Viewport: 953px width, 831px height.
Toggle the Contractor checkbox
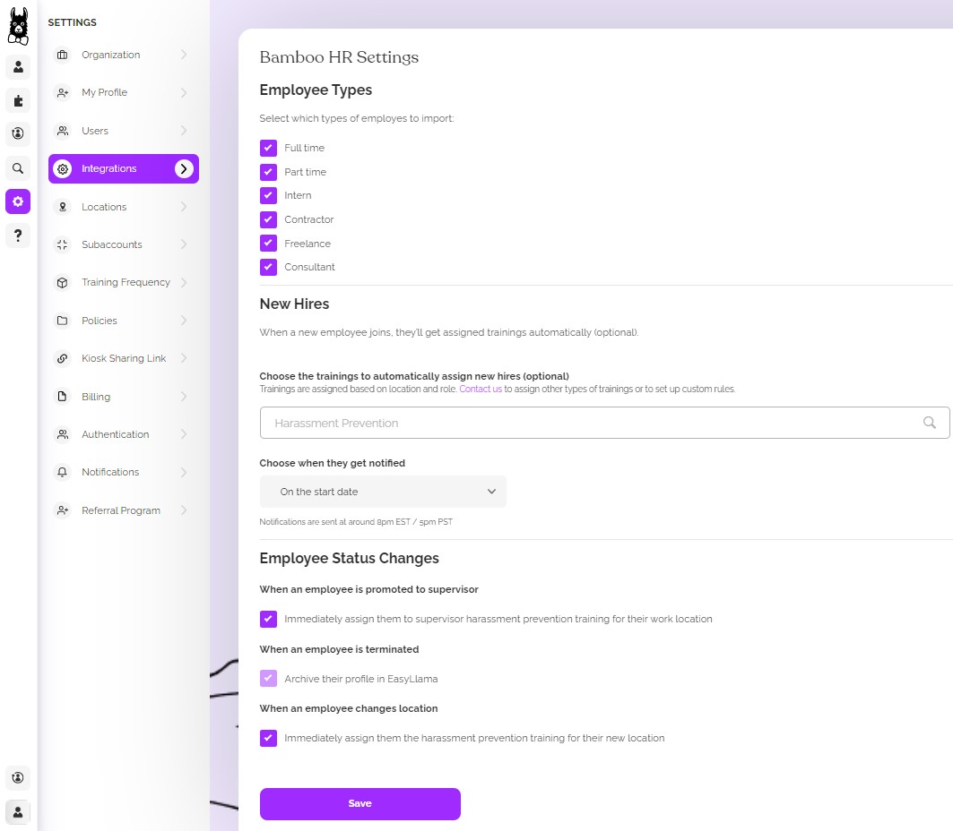coord(268,219)
